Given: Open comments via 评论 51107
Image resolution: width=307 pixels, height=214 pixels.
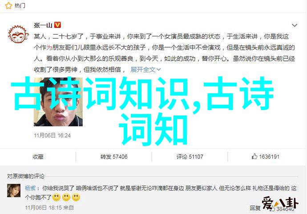Looking at the screenshot, I should pyautogui.click(x=190, y=157).
